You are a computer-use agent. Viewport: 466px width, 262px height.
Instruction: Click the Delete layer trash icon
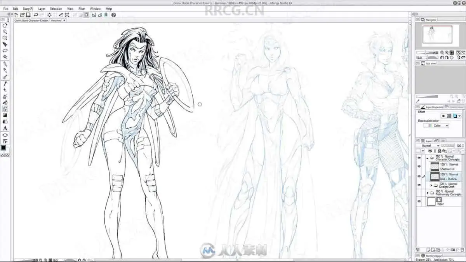point(462,250)
